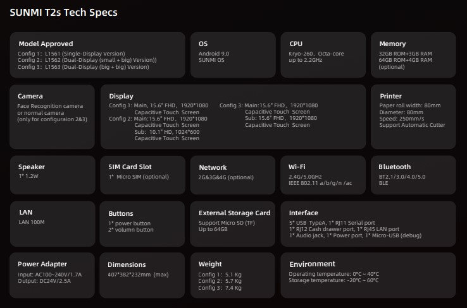The height and width of the screenshot is (308, 467).
Task: Click the OS card showing Android 9.0
Action: click(x=233, y=55)
